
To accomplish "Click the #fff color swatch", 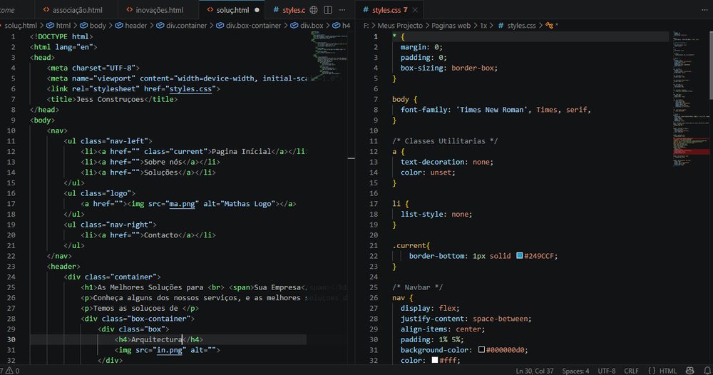I will tap(435, 360).
